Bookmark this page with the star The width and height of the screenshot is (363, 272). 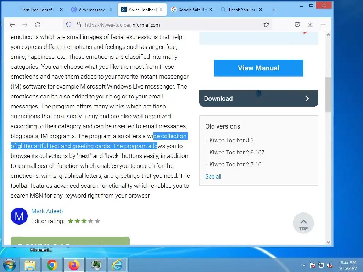tap(266, 25)
